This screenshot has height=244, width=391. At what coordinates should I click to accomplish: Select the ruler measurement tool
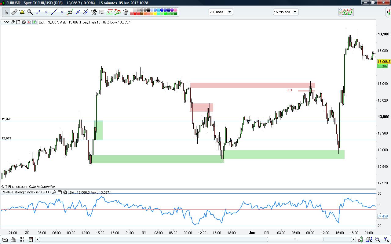click(14, 12)
